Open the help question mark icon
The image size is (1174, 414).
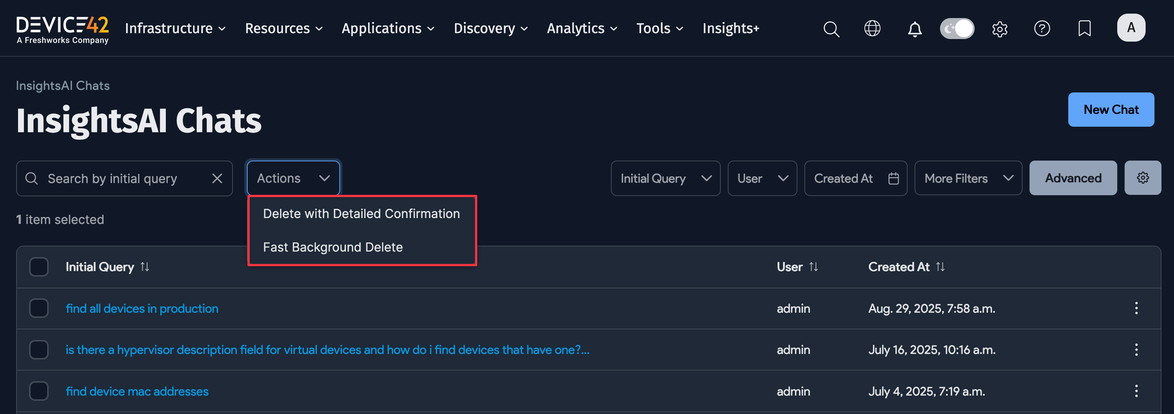pyautogui.click(x=1042, y=28)
